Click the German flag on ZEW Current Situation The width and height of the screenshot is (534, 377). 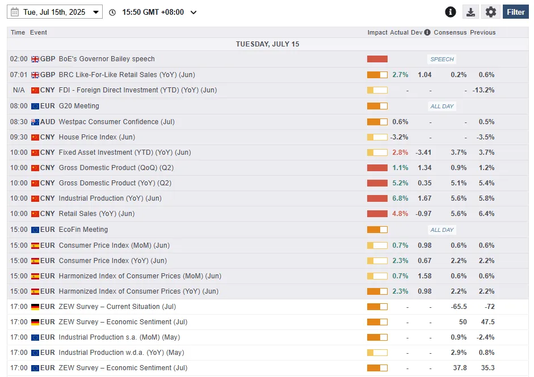pos(35,307)
